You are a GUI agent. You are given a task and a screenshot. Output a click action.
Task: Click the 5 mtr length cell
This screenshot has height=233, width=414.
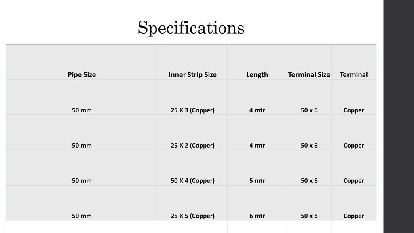coord(257,168)
